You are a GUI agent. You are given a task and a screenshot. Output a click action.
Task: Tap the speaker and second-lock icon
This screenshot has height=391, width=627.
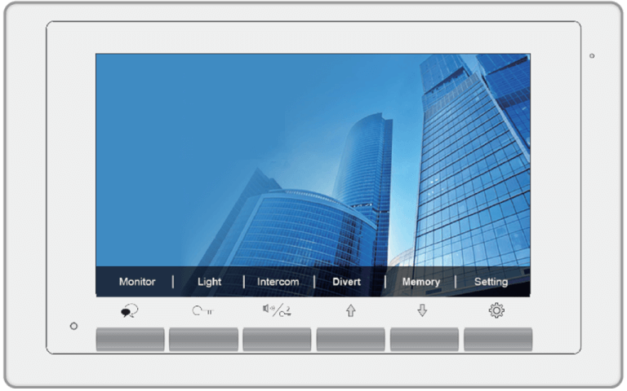pos(277,310)
